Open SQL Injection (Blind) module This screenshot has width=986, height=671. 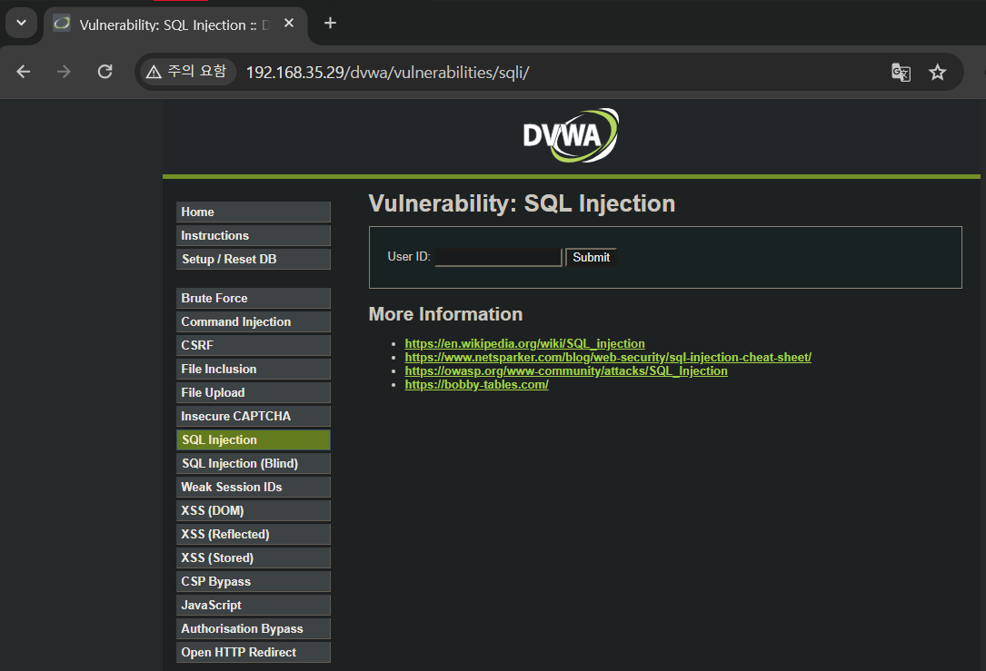pyautogui.click(x=254, y=463)
